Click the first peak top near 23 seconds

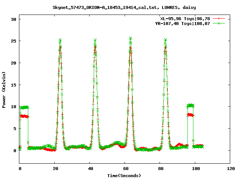(60, 40)
